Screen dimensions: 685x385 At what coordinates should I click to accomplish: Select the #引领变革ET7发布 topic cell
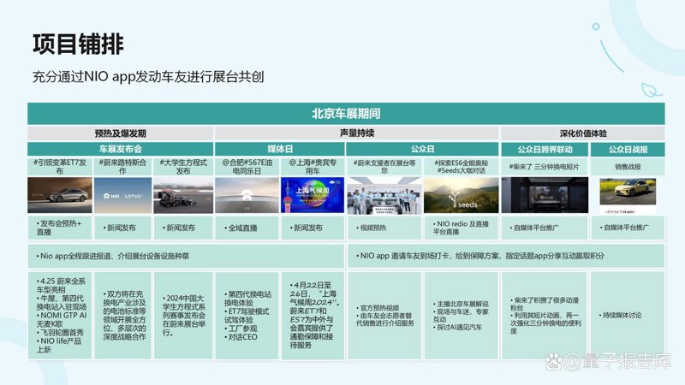click(x=60, y=167)
